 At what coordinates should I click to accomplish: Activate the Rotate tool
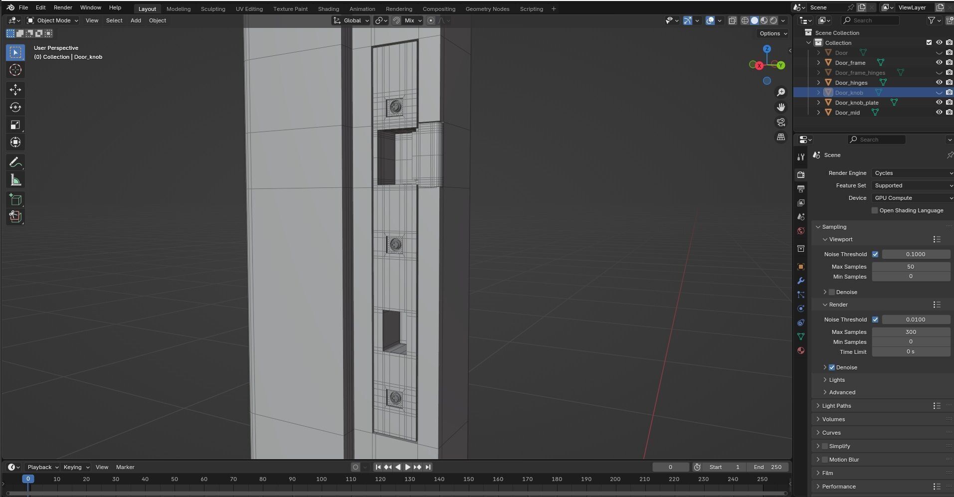click(15, 107)
